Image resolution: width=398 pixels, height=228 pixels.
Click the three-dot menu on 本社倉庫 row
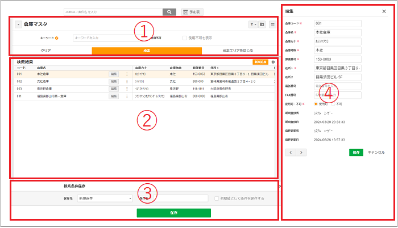coord(126,74)
